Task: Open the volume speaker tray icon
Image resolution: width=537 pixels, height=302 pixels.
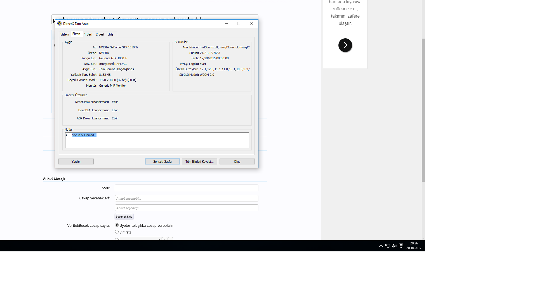Action: (394, 246)
